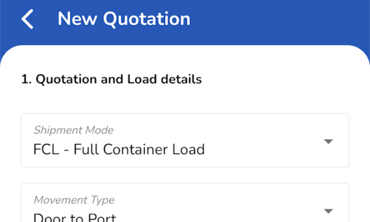370x222 pixels.
Task: Click the dropdown caret beside Movement Type
Action: [329, 211]
